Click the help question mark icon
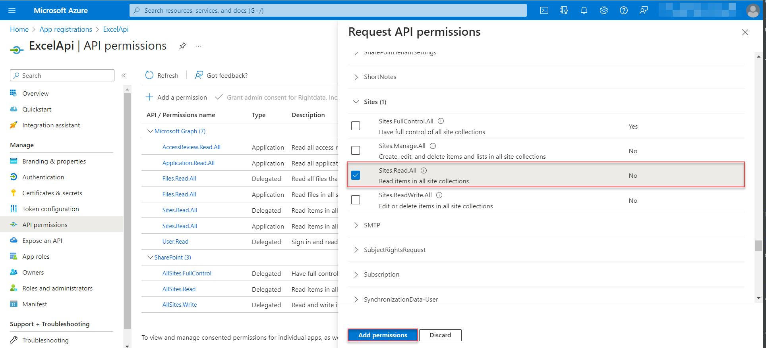Image resolution: width=766 pixels, height=348 pixels. 624,11
